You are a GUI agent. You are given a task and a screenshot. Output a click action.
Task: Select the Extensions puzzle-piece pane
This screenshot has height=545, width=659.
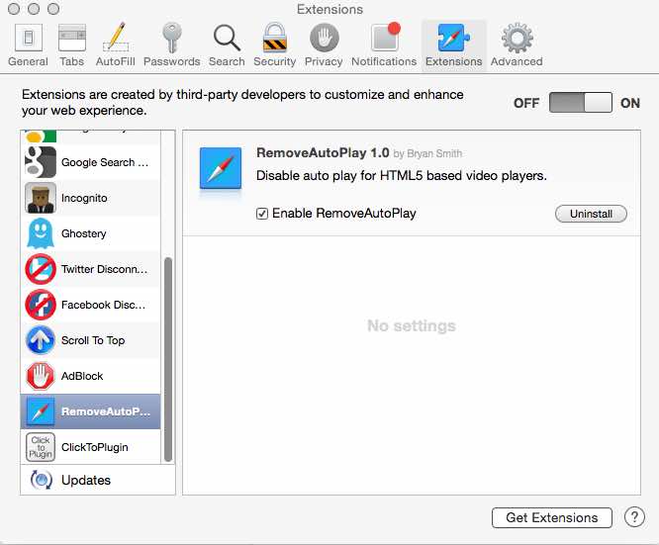point(453,45)
